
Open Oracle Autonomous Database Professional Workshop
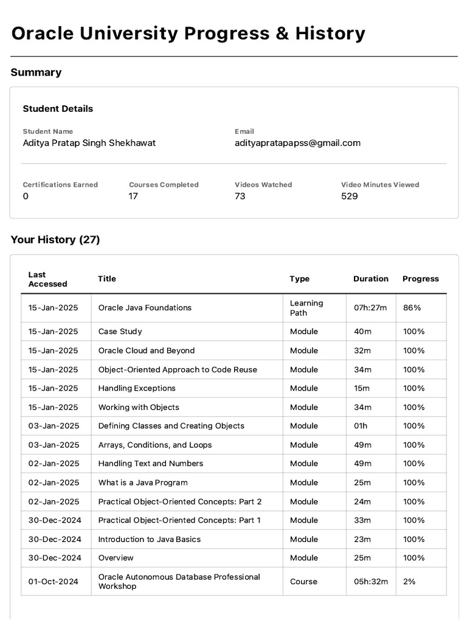[179, 582]
